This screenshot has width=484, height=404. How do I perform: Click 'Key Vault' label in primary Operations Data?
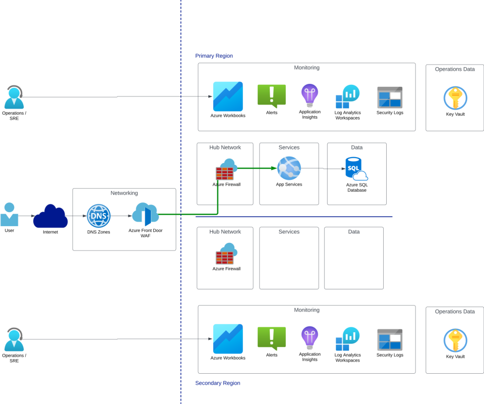[455, 114]
